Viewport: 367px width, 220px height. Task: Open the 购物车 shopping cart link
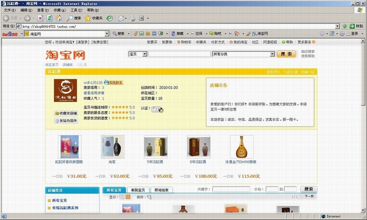point(184,42)
